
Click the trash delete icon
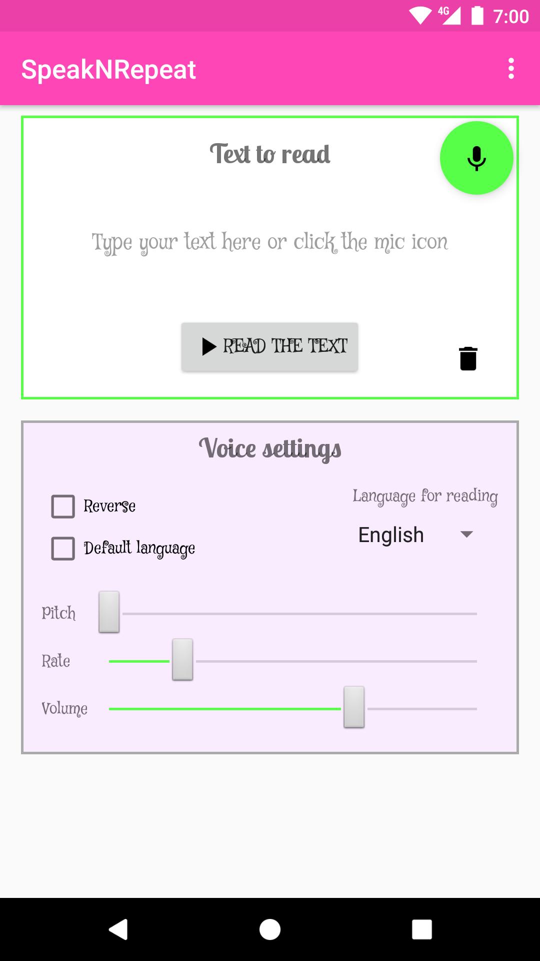468,358
